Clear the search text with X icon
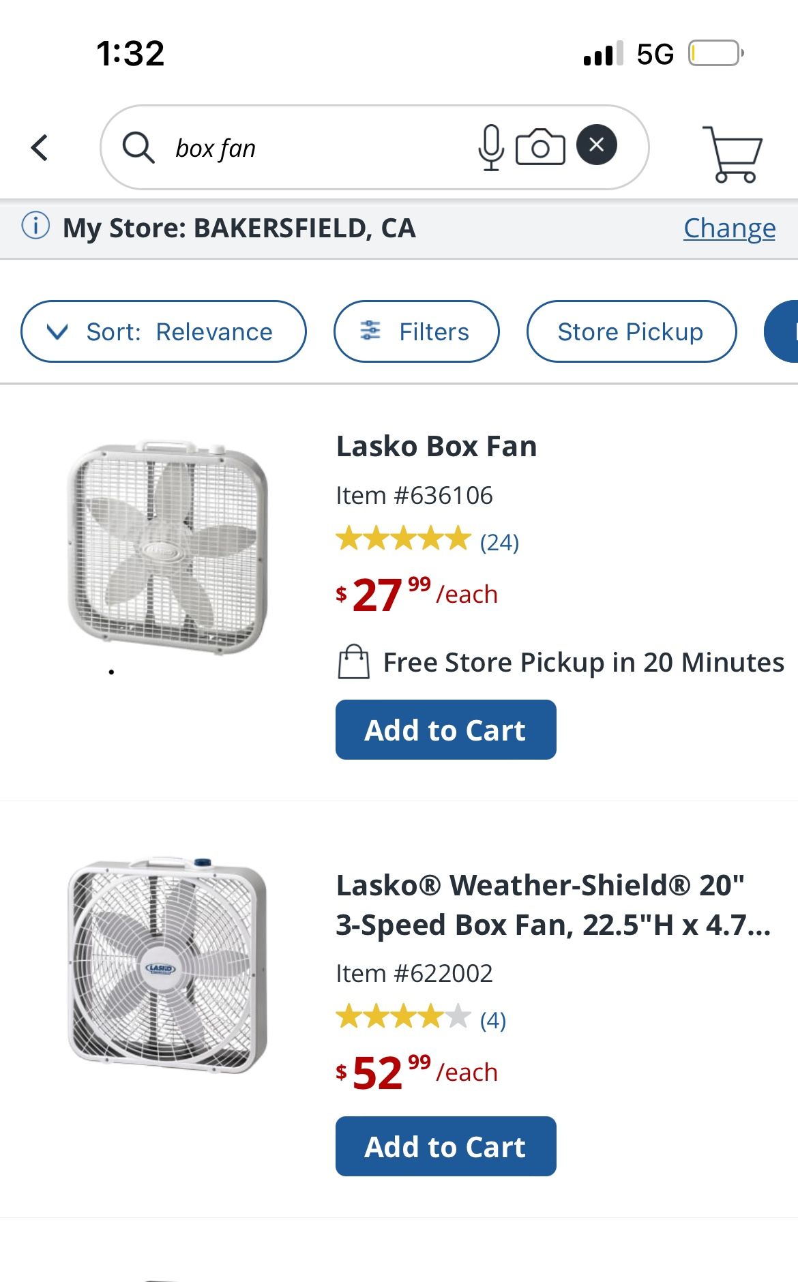 pyautogui.click(x=596, y=145)
